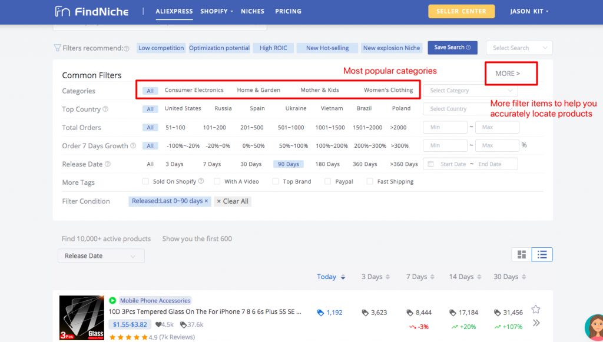Tick the Top Brand checkbox
603x342 pixels.
[x=276, y=181]
